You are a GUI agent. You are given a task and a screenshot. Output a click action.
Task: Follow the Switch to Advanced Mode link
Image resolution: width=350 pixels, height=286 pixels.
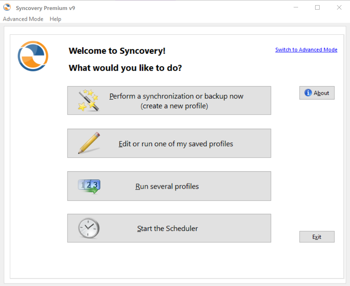coord(306,50)
